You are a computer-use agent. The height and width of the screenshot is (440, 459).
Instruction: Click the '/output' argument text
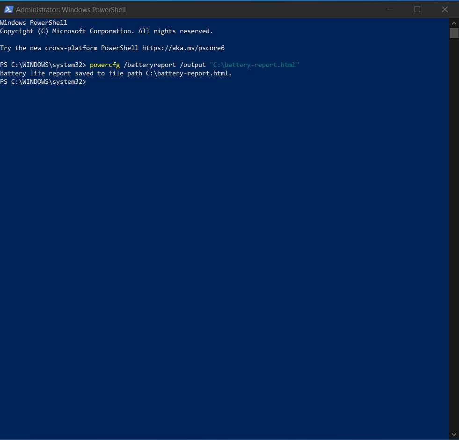coord(193,65)
